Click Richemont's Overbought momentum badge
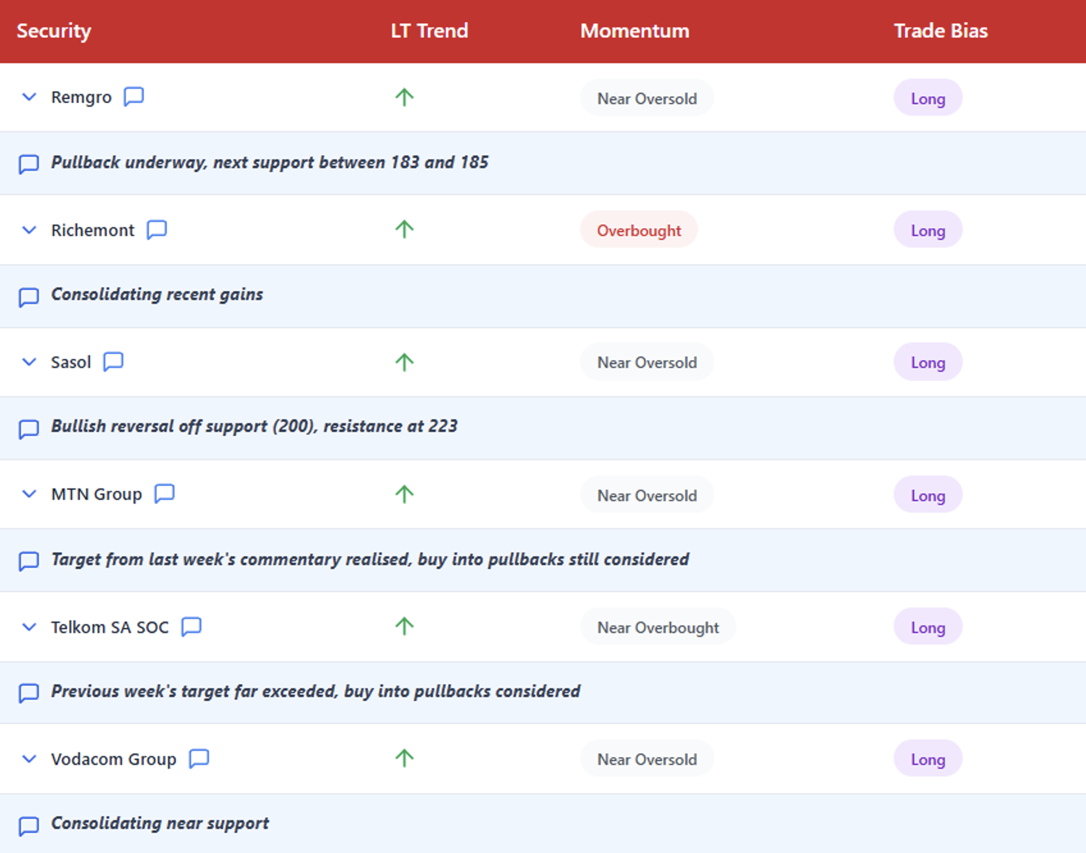1086x853 pixels. coord(639,230)
